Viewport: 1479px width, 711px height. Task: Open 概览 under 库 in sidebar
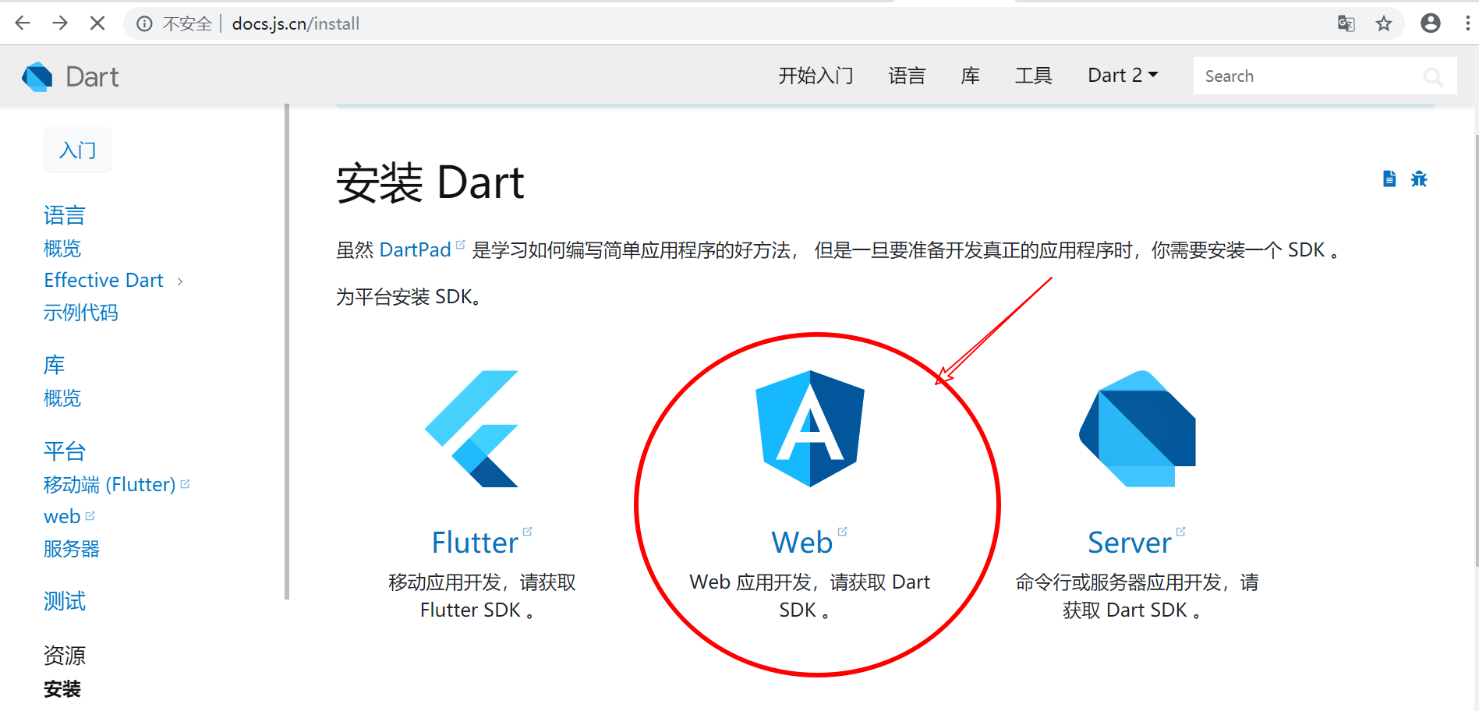62,398
